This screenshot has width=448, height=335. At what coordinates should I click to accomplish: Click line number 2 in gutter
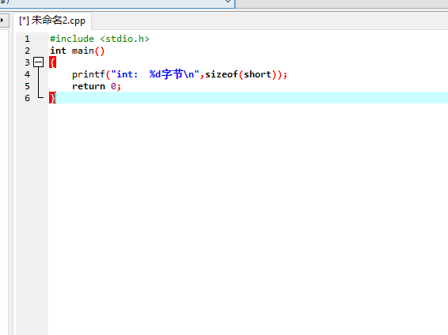click(x=27, y=51)
